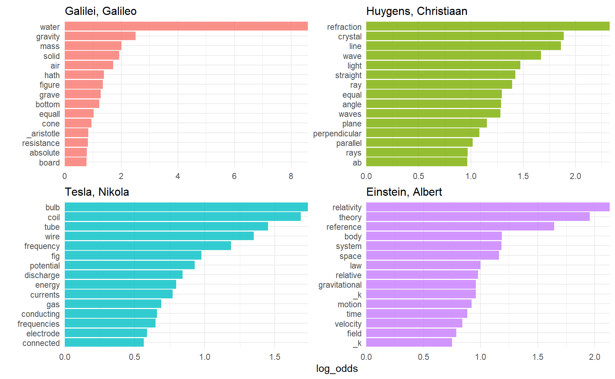Click the 'perpendicular' axis label
Viewport: 615px width, 379px height.
[x=337, y=134]
